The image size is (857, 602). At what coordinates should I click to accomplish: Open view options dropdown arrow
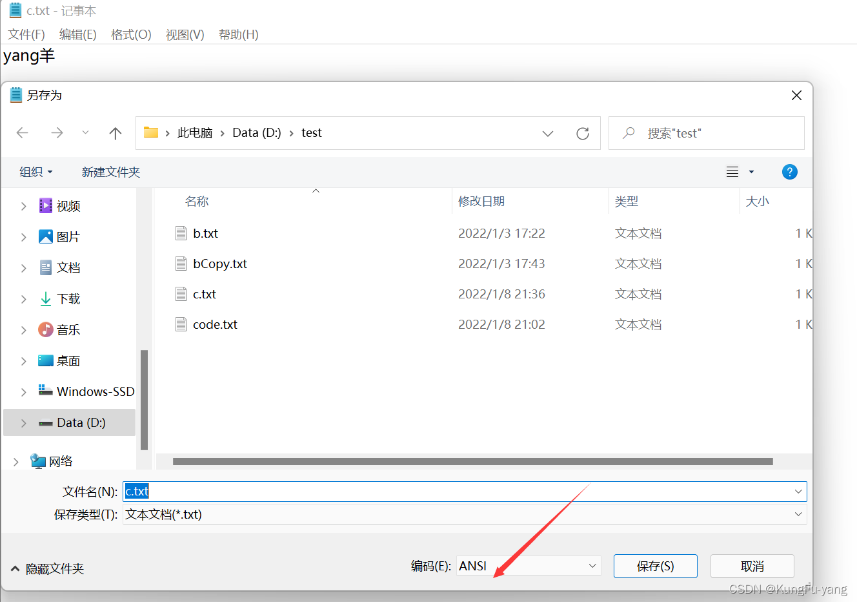[751, 172]
